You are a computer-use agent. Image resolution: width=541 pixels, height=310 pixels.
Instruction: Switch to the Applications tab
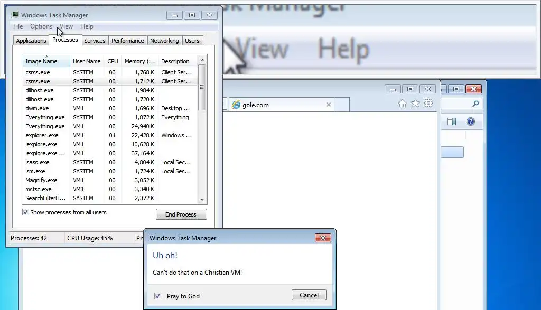[31, 41]
